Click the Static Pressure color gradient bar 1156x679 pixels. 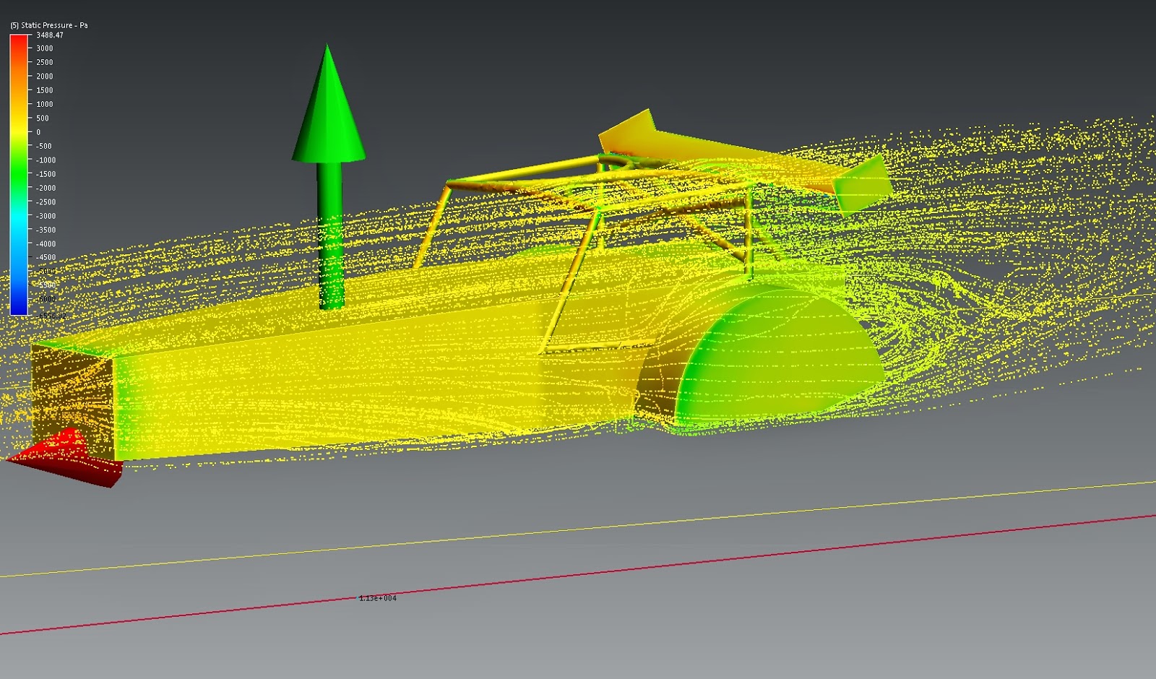pyautogui.click(x=19, y=175)
